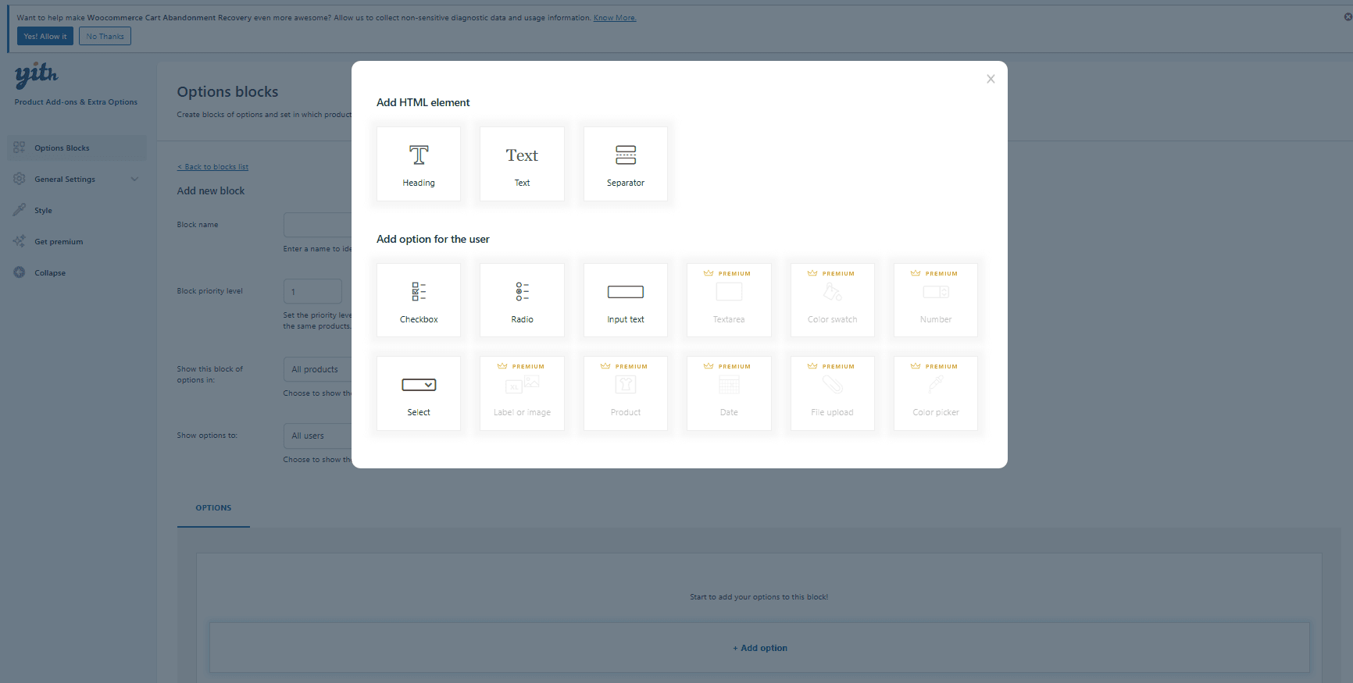Switch to the OPTIONS tab
The image size is (1353, 683).
pos(213,508)
